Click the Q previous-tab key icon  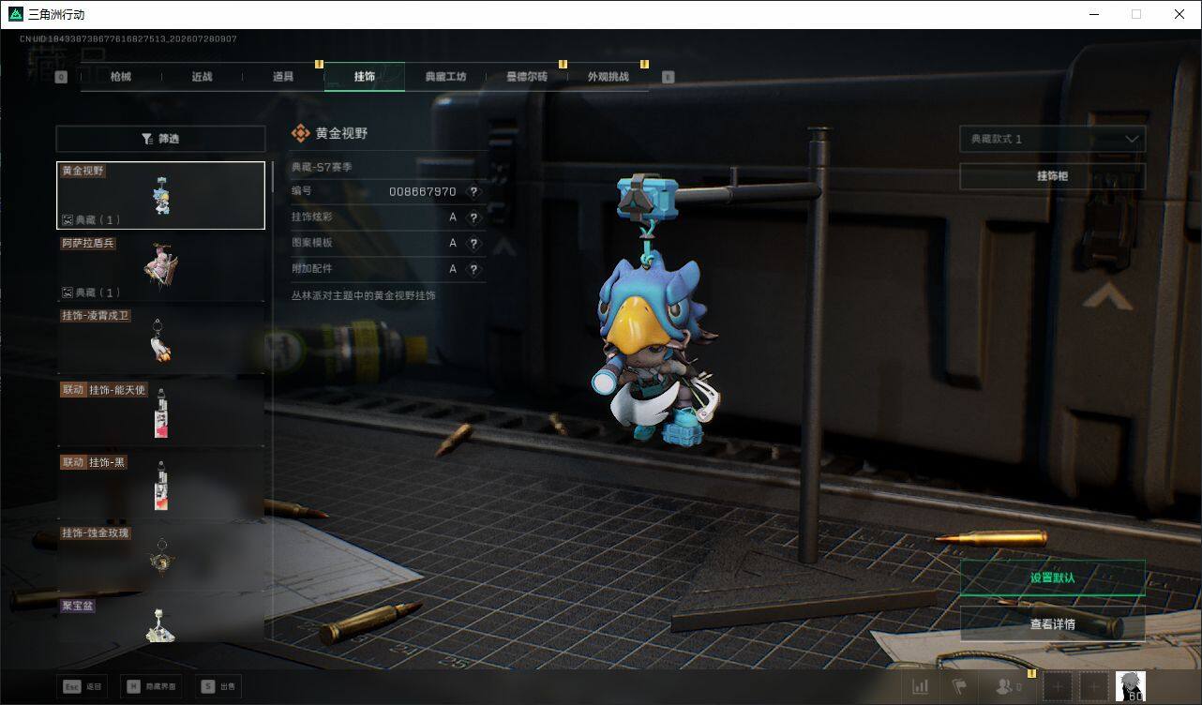pyautogui.click(x=61, y=77)
